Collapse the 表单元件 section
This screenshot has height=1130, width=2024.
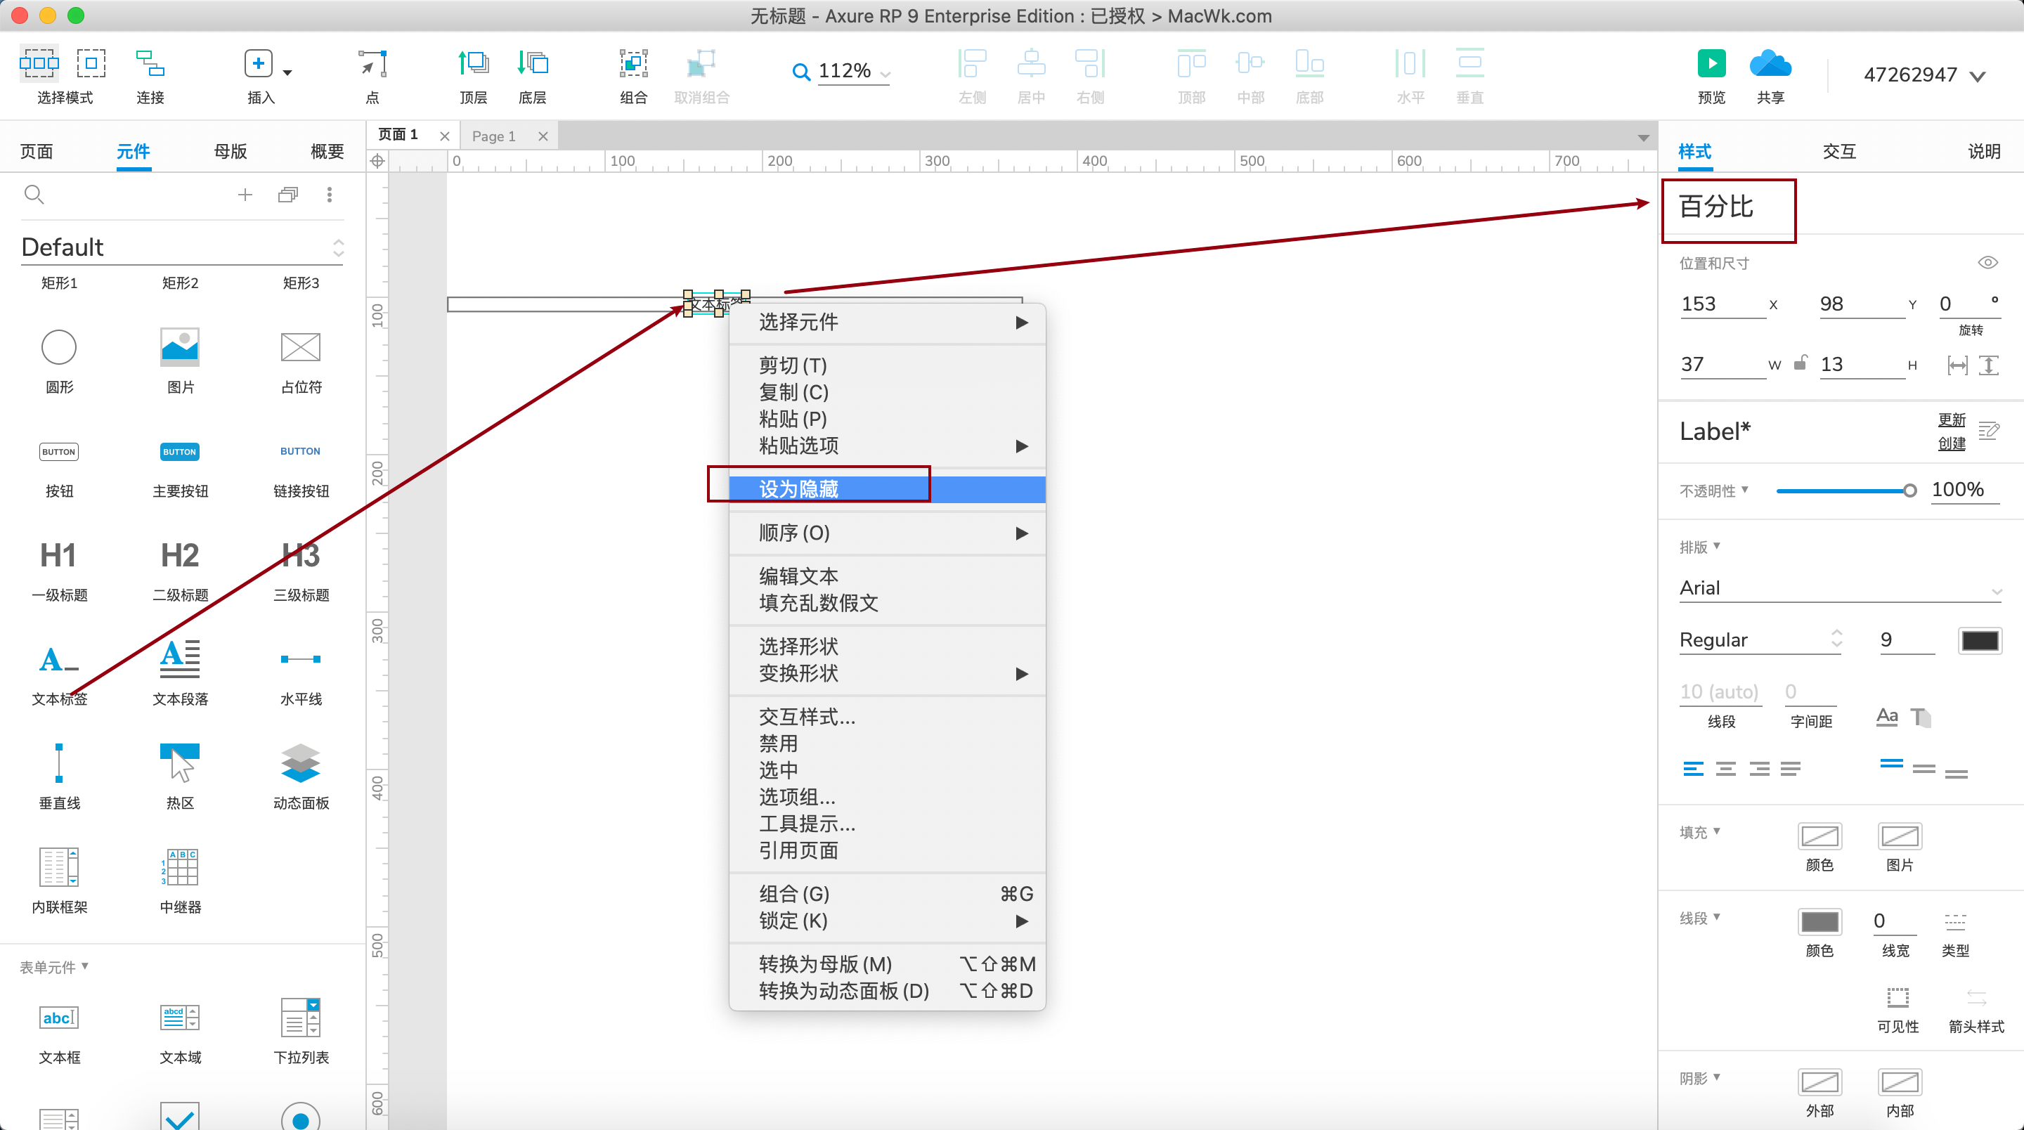tap(86, 966)
